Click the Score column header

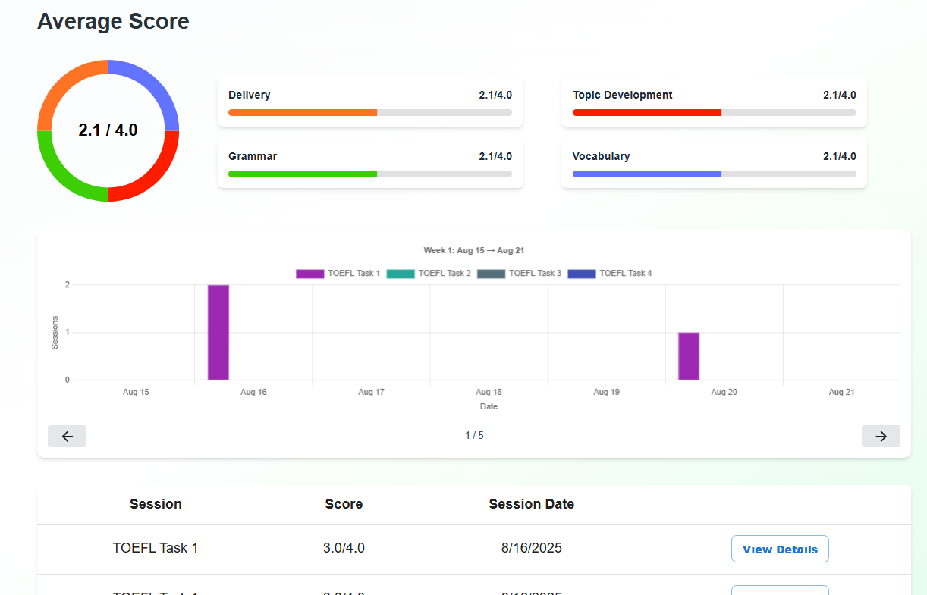[x=344, y=504]
